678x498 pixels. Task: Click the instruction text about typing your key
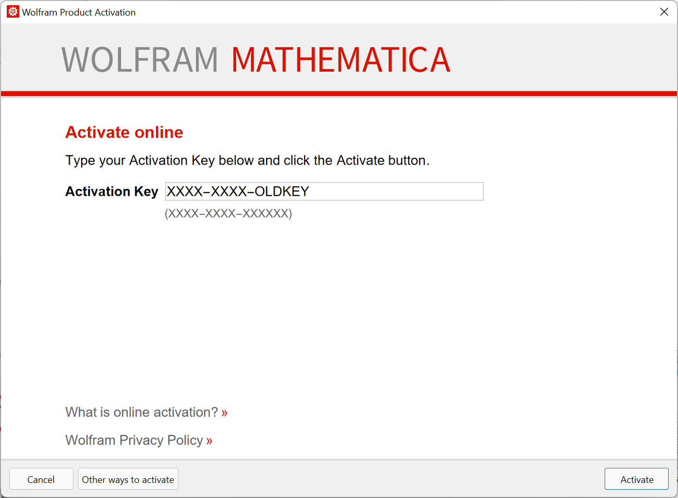click(x=246, y=160)
